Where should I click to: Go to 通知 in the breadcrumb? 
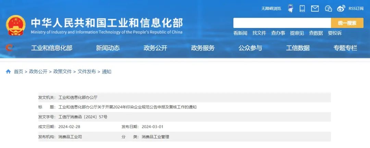[107, 72]
